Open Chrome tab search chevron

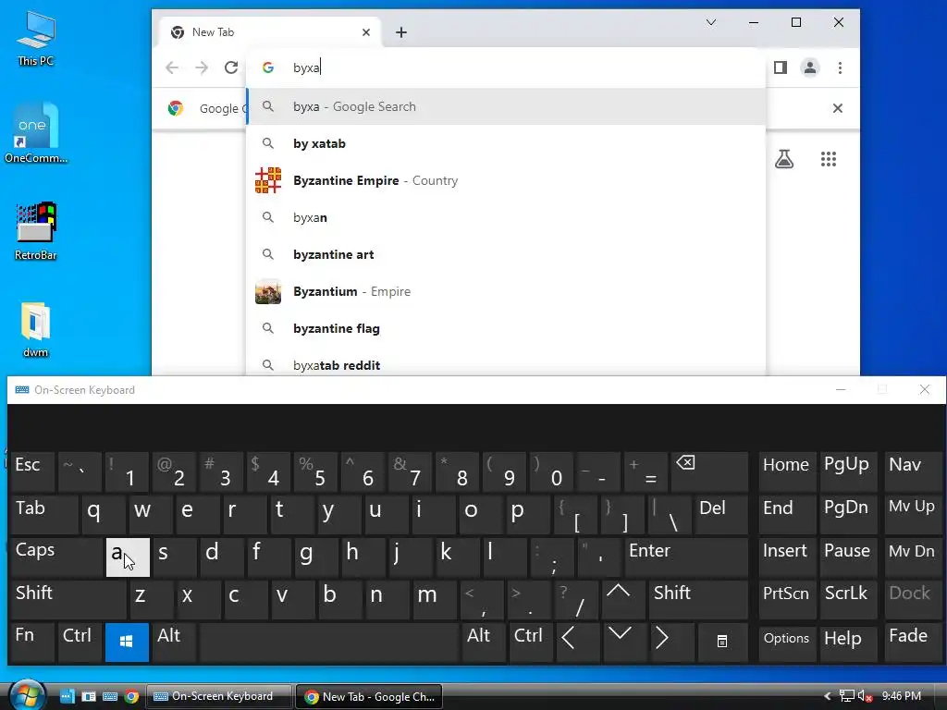[711, 22]
